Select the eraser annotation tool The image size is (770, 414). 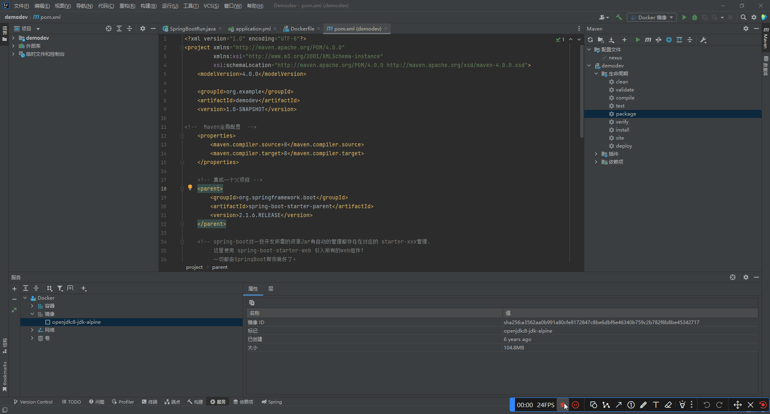coord(668,405)
